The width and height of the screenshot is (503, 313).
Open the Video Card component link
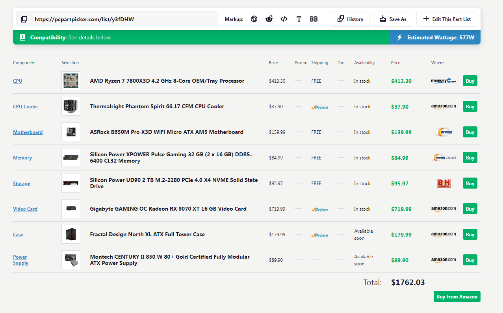[x=25, y=209]
